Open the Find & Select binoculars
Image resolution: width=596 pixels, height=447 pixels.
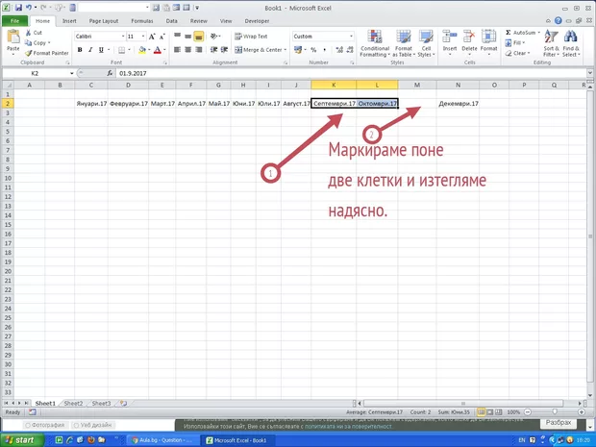[x=570, y=37]
